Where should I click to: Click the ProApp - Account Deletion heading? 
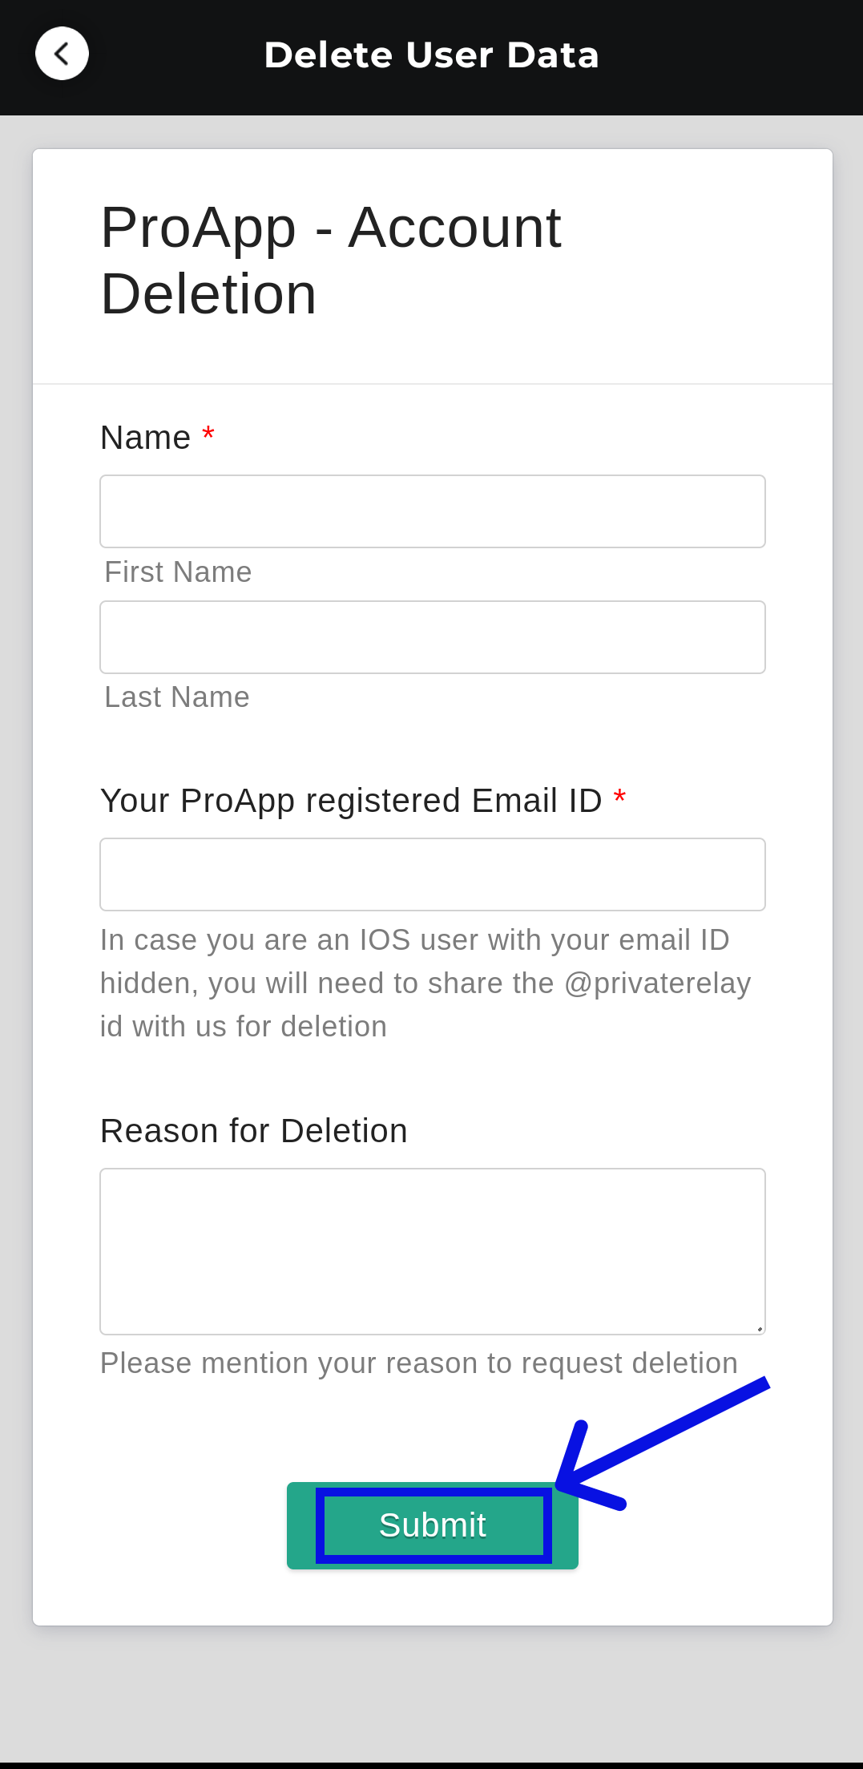tap(330, 261)
